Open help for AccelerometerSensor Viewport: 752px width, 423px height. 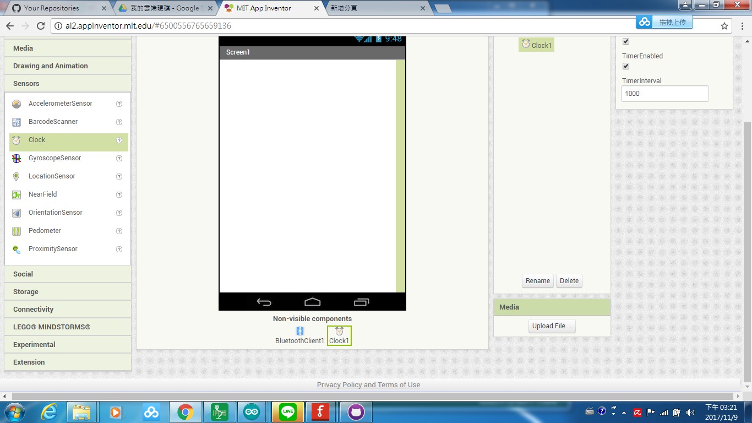coord(119,104)
